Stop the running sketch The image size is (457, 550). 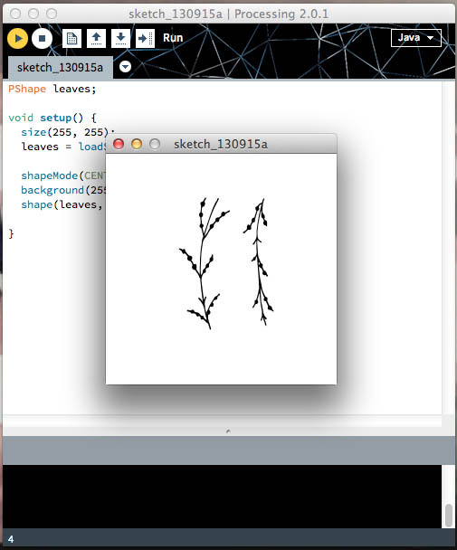tap(42, 38)
